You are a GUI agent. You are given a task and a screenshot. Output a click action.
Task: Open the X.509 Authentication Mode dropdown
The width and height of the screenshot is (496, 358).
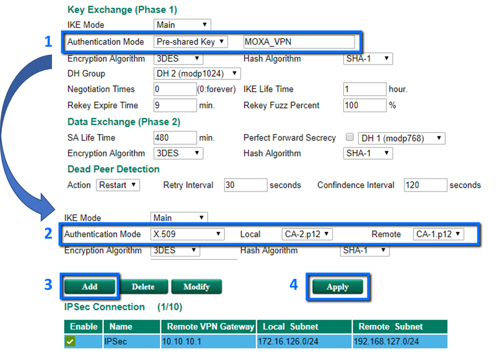coord(187,234)
